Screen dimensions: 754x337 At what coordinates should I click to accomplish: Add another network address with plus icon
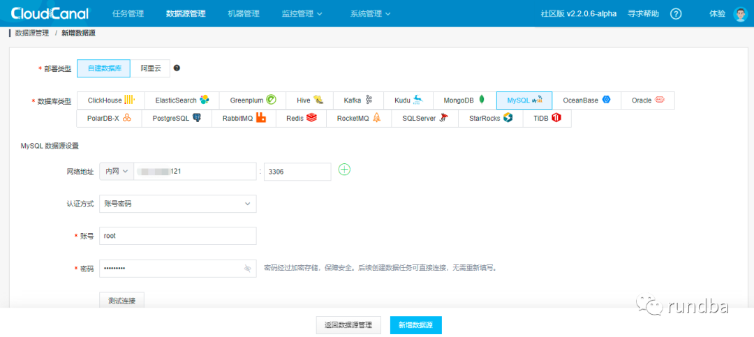click(344, 170)
